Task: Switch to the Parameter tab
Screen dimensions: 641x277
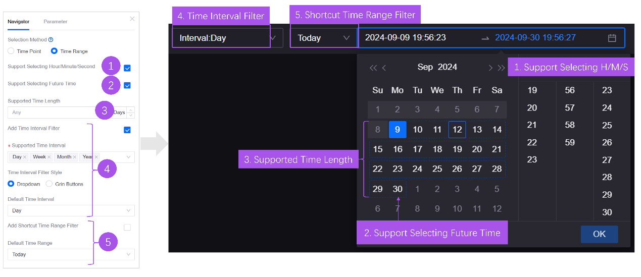Action: coord(55,22)
